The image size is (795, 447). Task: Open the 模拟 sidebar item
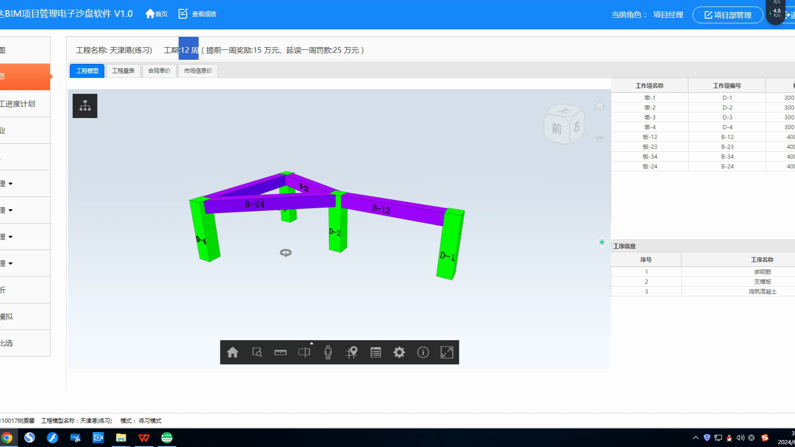click(25, 316)
